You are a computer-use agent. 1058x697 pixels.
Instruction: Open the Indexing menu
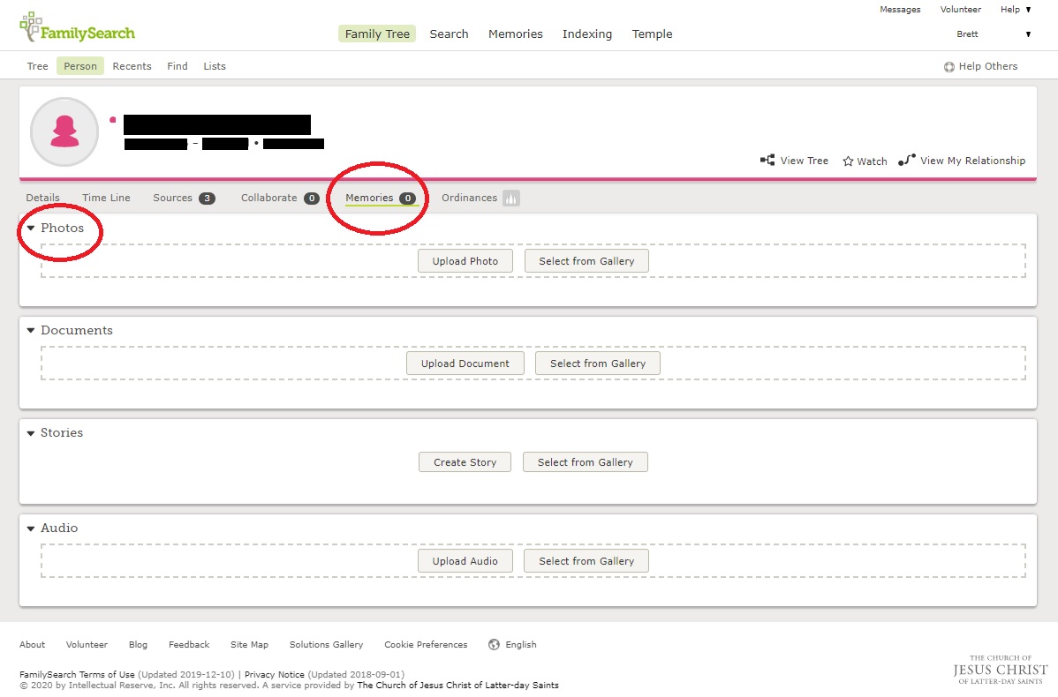[587, 34]
